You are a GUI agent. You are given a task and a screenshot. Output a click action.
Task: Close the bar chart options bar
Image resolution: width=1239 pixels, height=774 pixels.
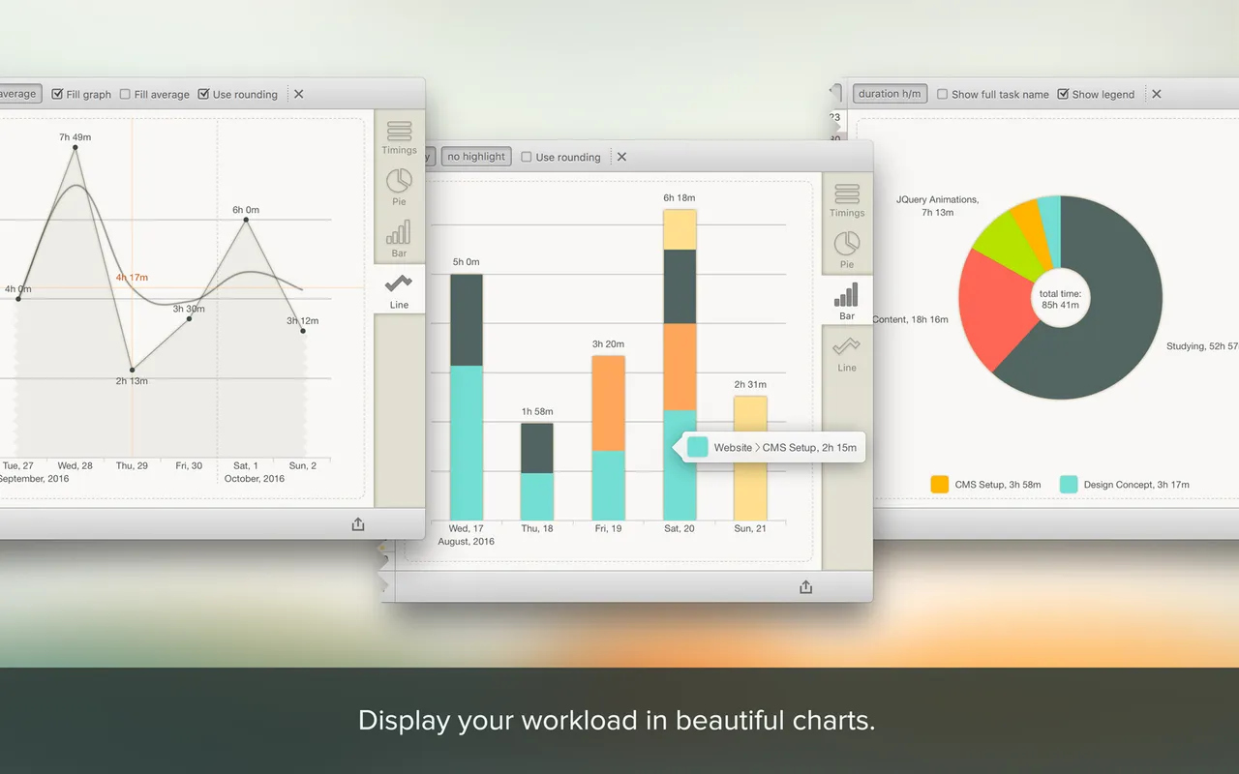coord(622,157)
